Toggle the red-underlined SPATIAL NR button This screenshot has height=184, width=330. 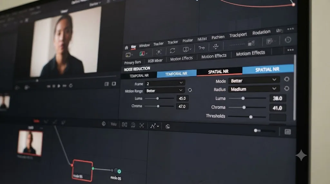click(219, 72)
